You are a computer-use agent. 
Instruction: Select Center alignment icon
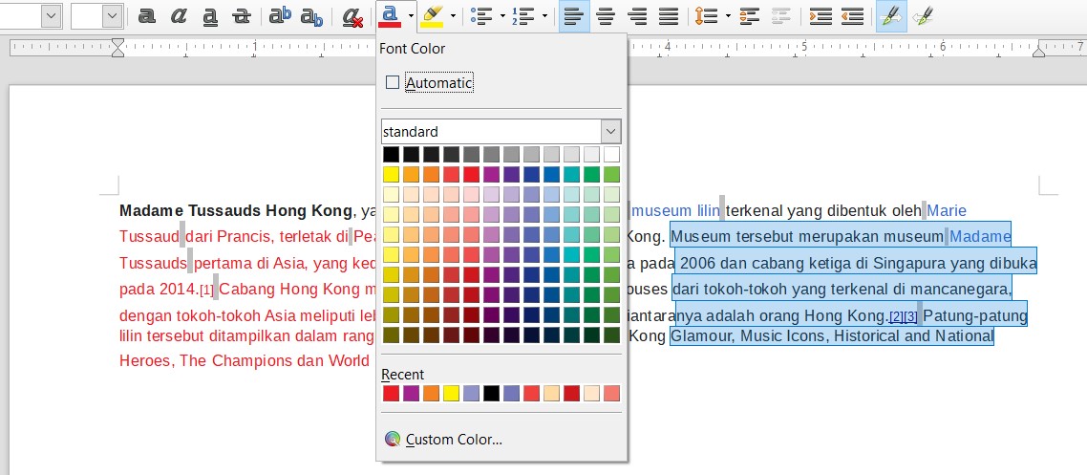click(606, 16)
